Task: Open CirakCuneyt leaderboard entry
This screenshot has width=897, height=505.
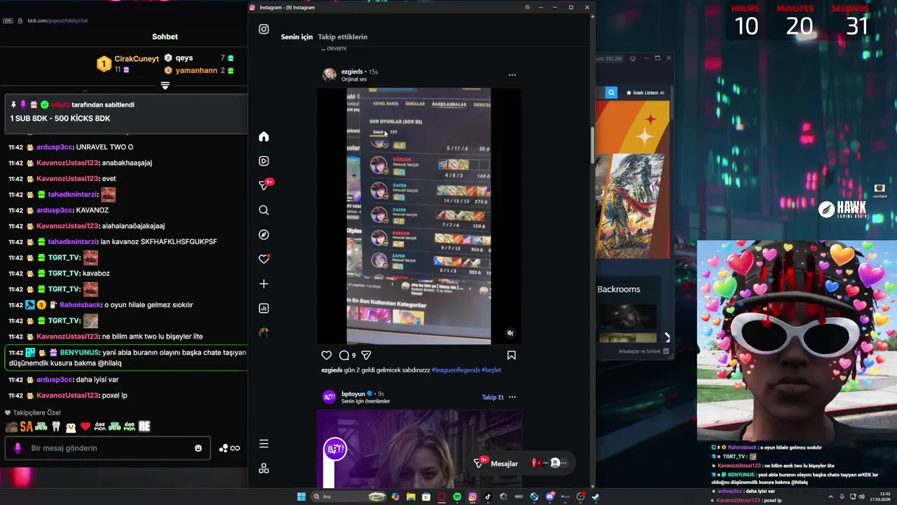Action: click(128, 64)
